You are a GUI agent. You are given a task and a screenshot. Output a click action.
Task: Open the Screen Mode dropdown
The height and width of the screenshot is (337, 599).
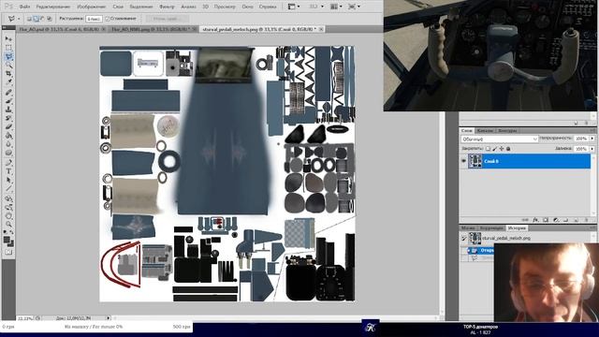click(355, 7)
